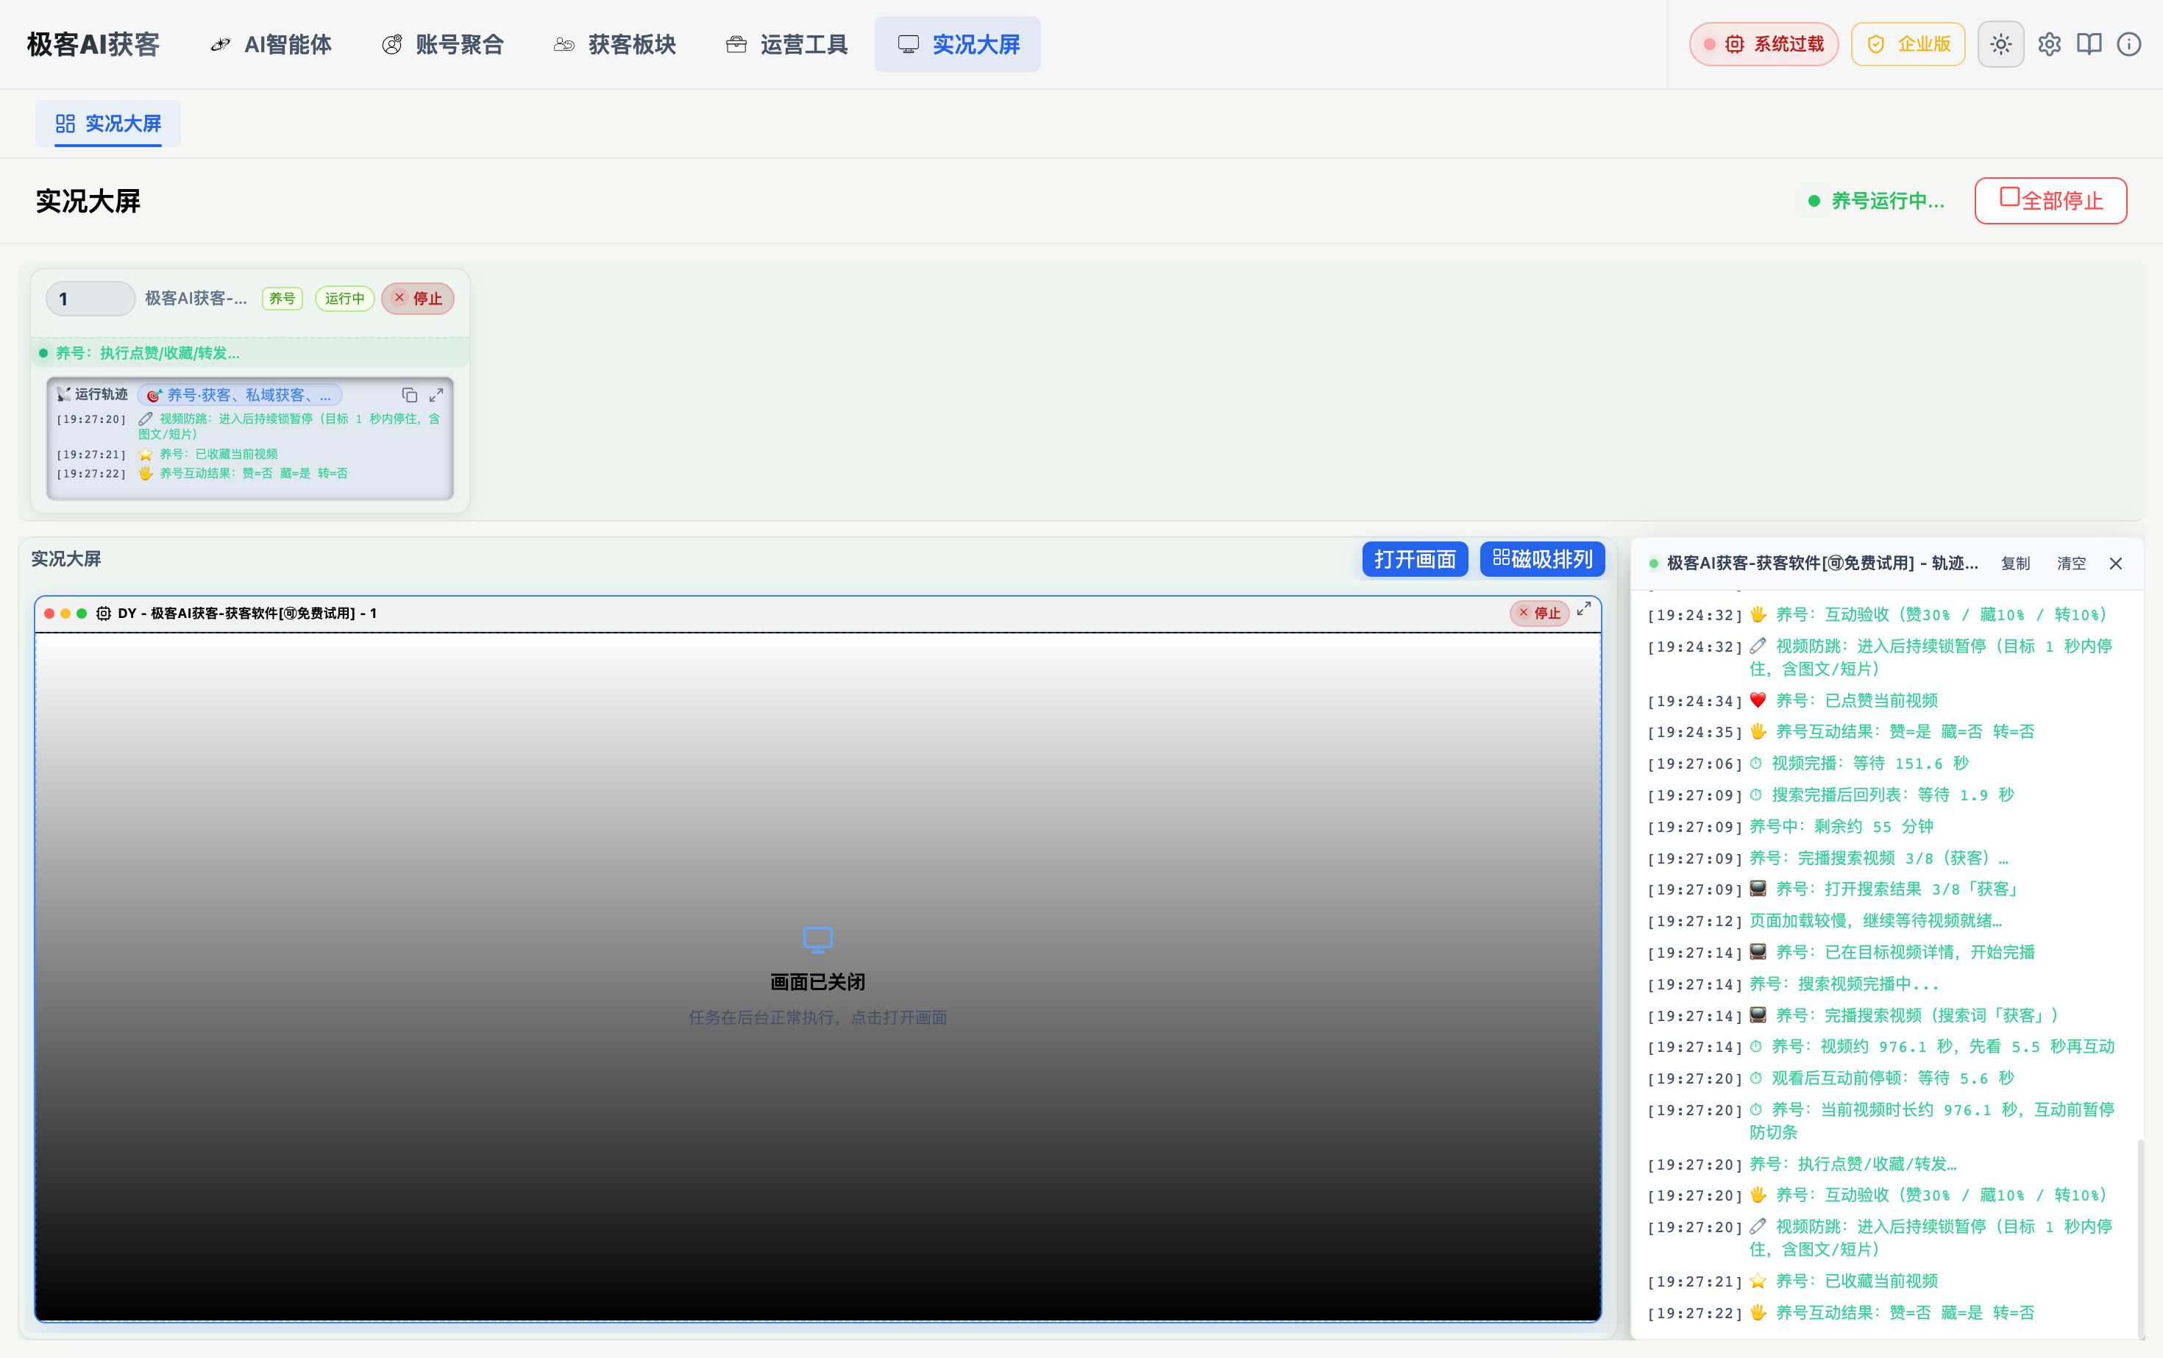Click the green 养号：执行点赞/收藏/转发... status bar
Image resolution: width=2163 pixels, height=1358 pixels.
click(251, 353)
